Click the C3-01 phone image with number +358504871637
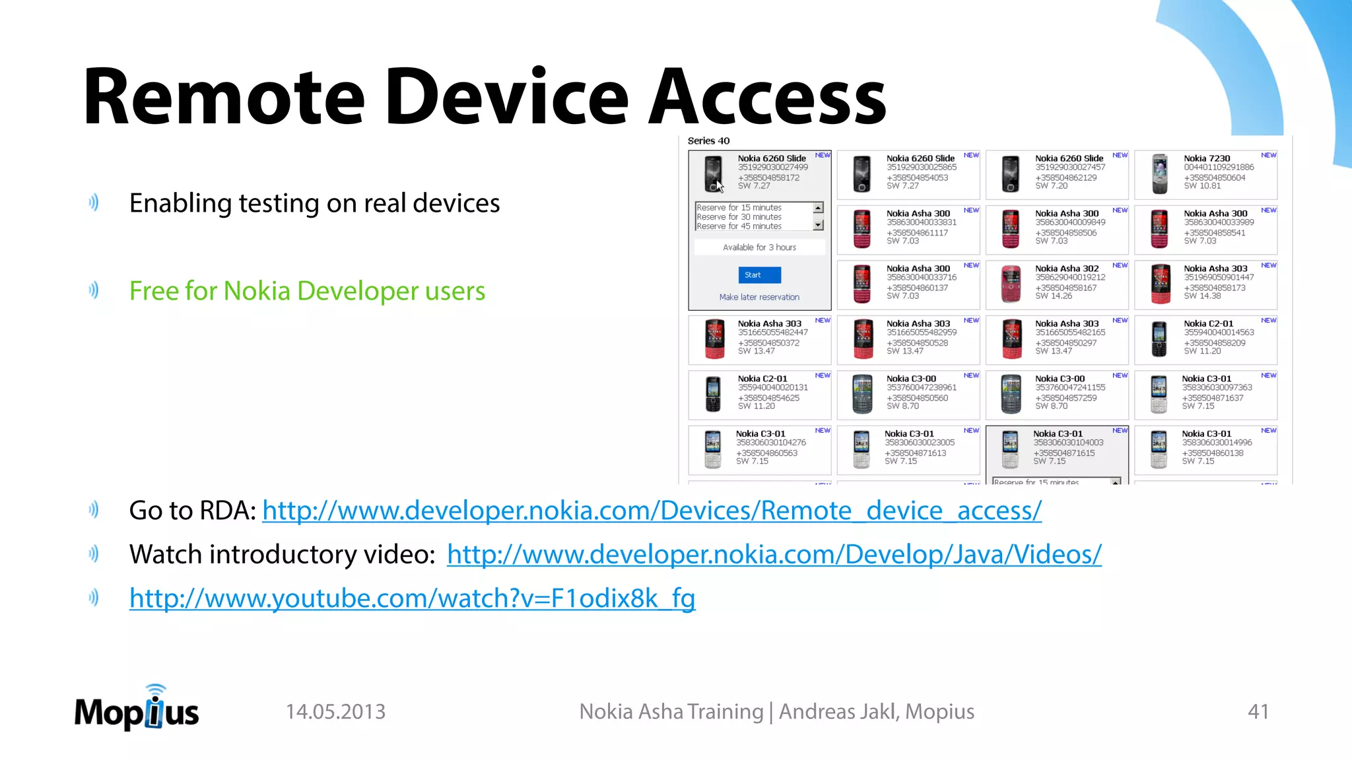 [x=1159, y=395]
